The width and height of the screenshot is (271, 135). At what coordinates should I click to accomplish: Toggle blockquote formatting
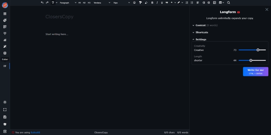pyautogui.click(x=167, y=3)
